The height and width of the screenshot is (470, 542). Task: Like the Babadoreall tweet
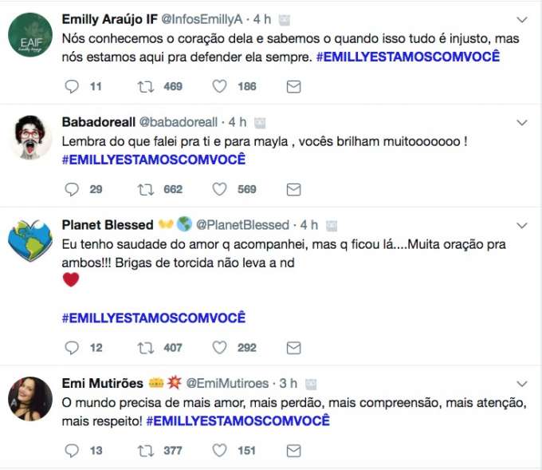(220, 189)
